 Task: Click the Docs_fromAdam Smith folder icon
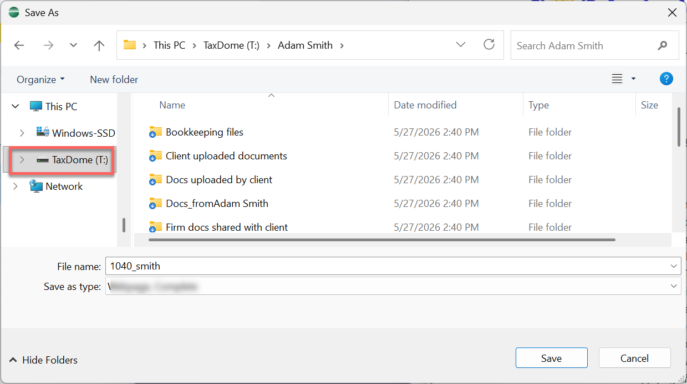pyautogui.click(x=155, y=204)
